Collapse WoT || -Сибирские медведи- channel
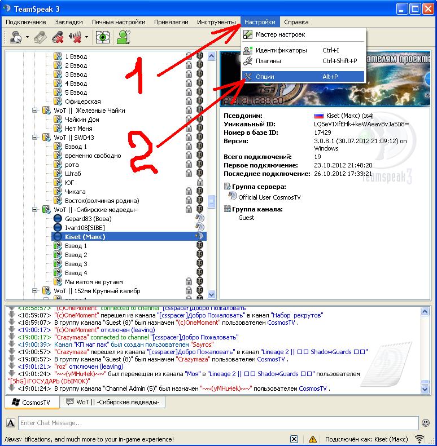The width and height of the screenshot is (437, 446). pos(35,210)
